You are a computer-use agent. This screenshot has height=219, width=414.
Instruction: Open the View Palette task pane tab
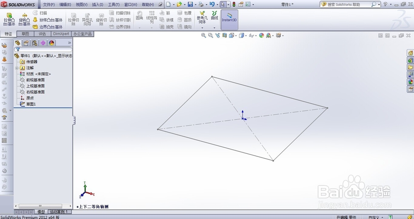click(410, 74)
